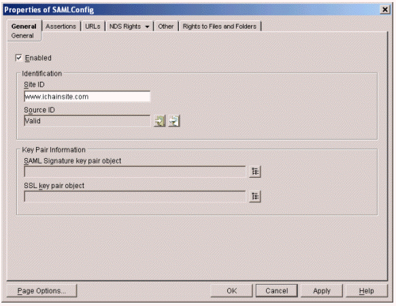Click the Source ID field showing Valid

[87, 121]
